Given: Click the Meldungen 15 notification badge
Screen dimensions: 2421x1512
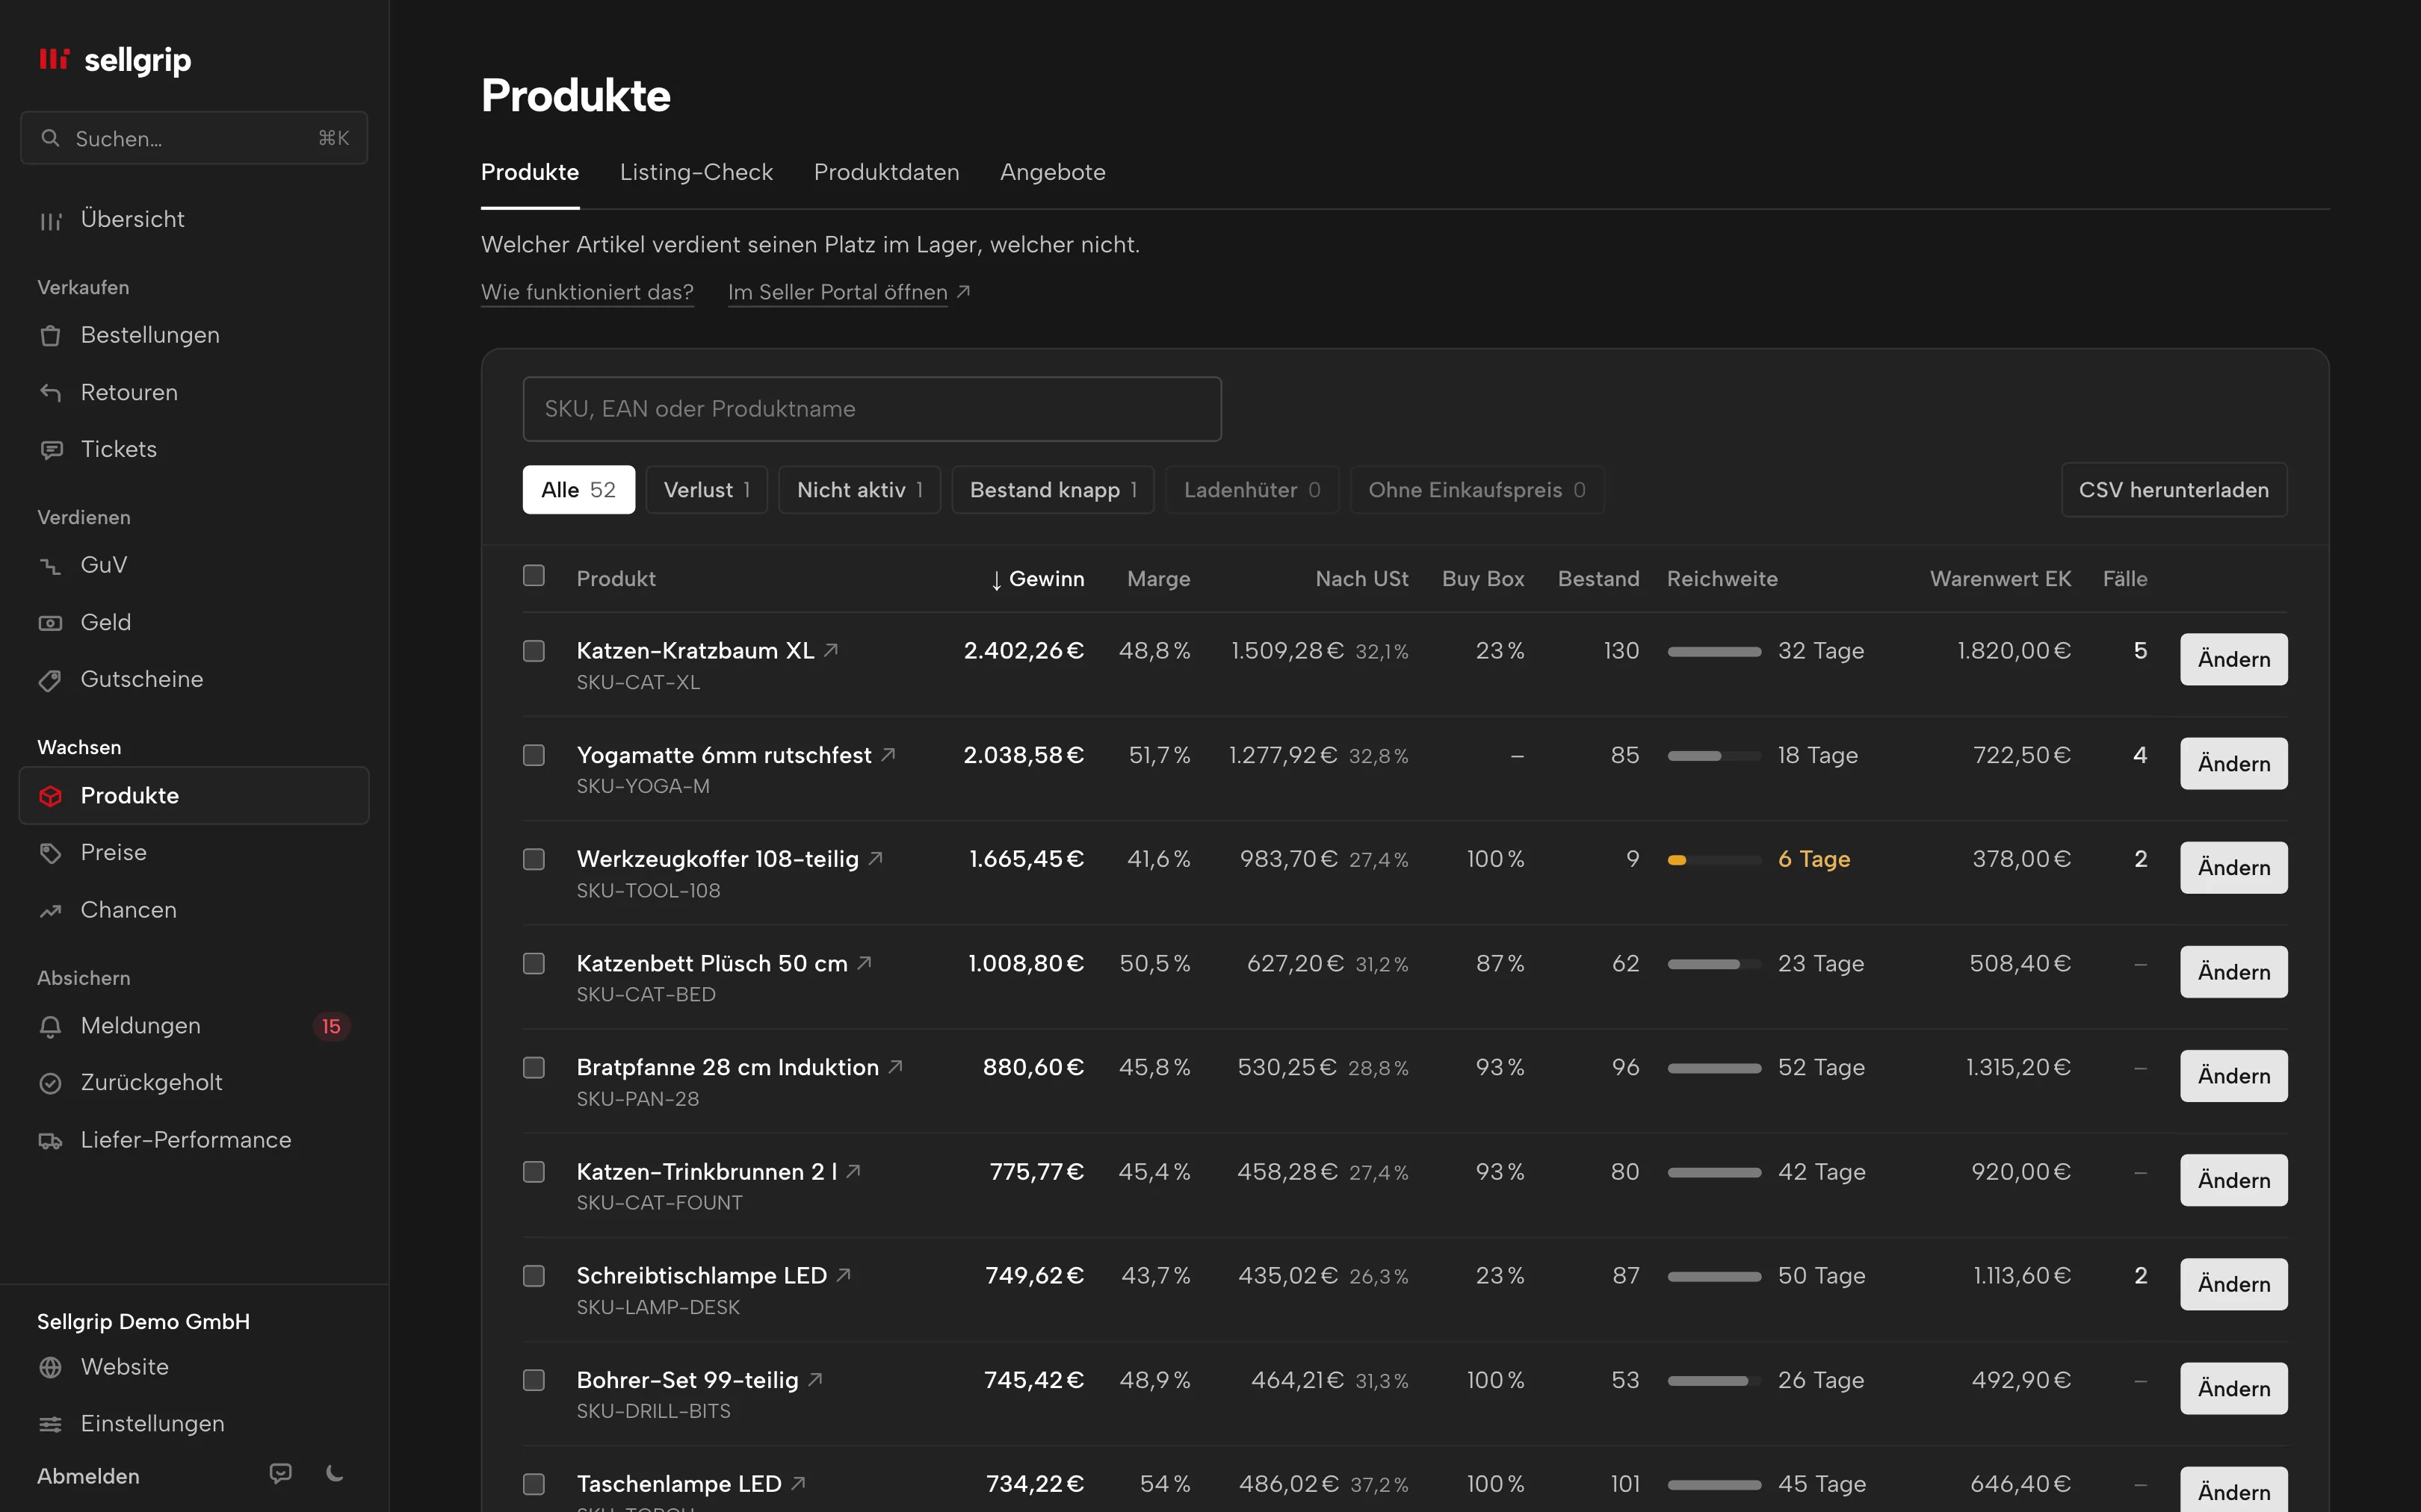Looking at the screenshot, I should [x=331, y=1026].
